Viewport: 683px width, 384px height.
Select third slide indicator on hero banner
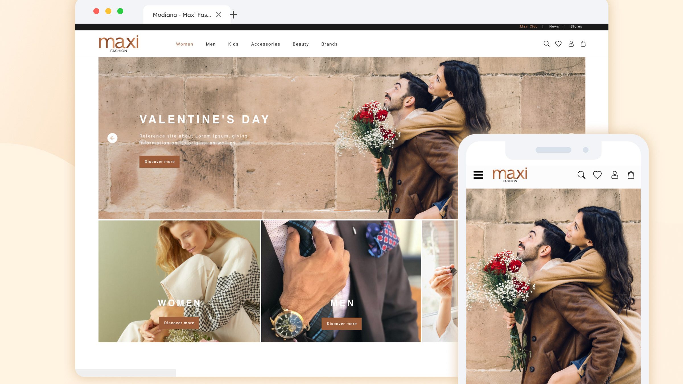(x=362, y=210)
